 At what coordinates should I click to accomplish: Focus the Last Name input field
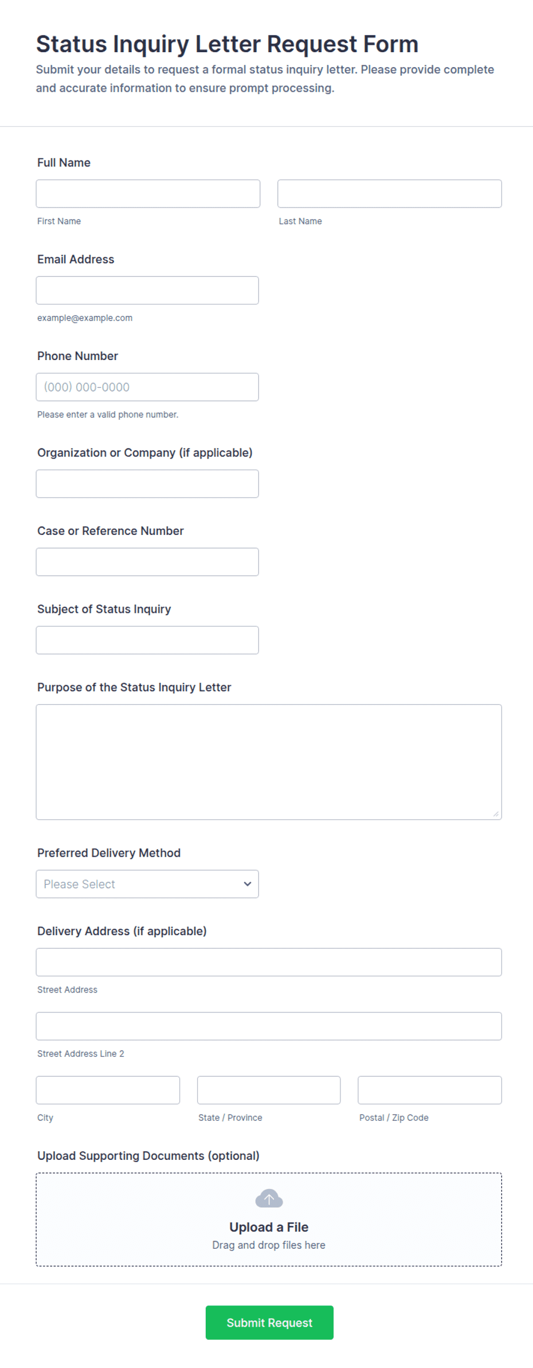[390, 194]
